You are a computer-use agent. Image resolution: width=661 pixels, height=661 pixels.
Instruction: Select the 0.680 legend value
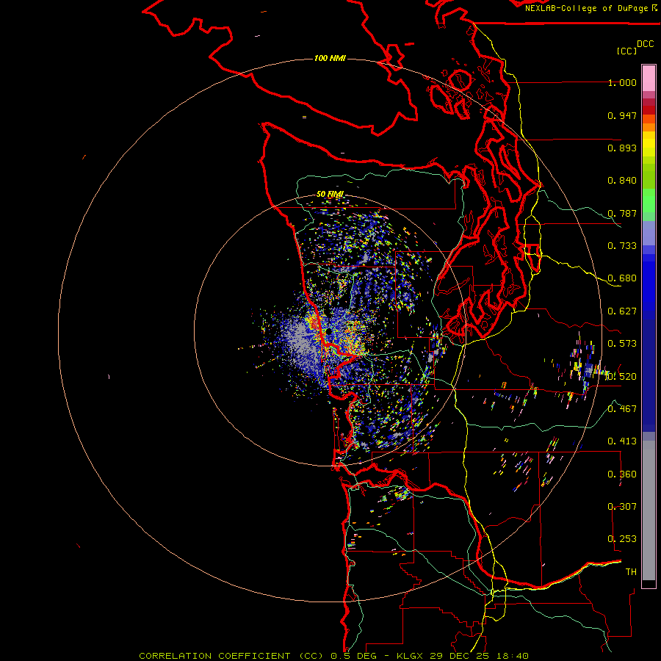[x=622, y=278]
